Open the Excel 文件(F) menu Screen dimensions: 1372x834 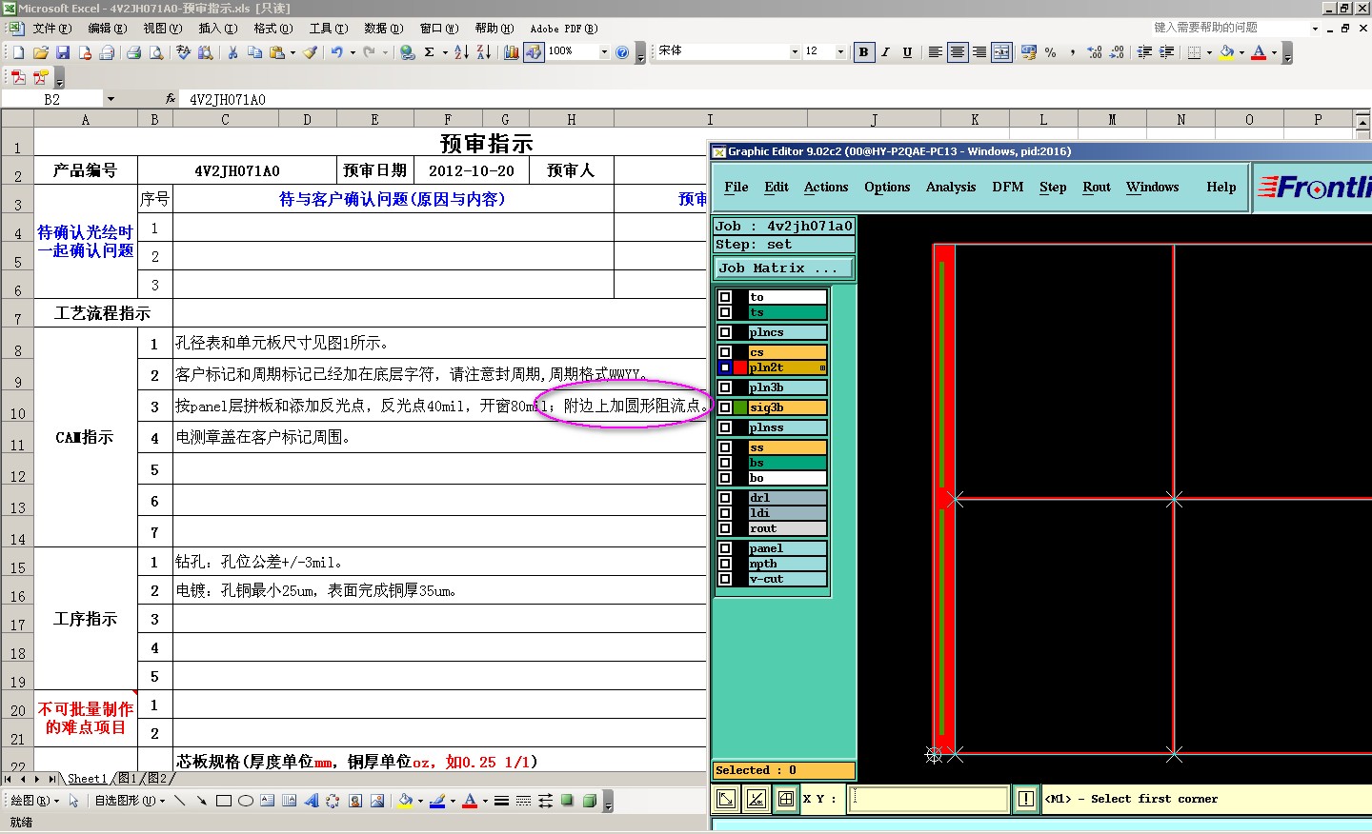51,29
